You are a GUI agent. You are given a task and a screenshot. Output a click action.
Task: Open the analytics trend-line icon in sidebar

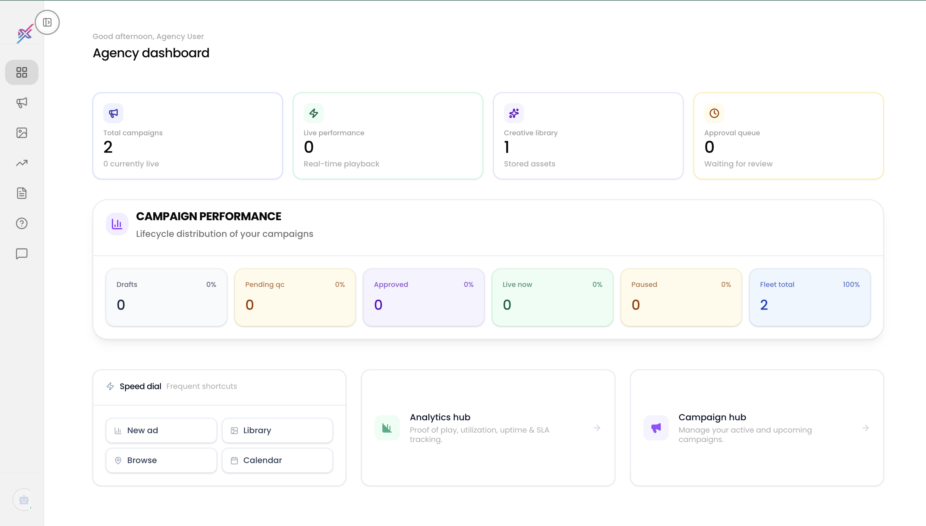coord(22,163)
